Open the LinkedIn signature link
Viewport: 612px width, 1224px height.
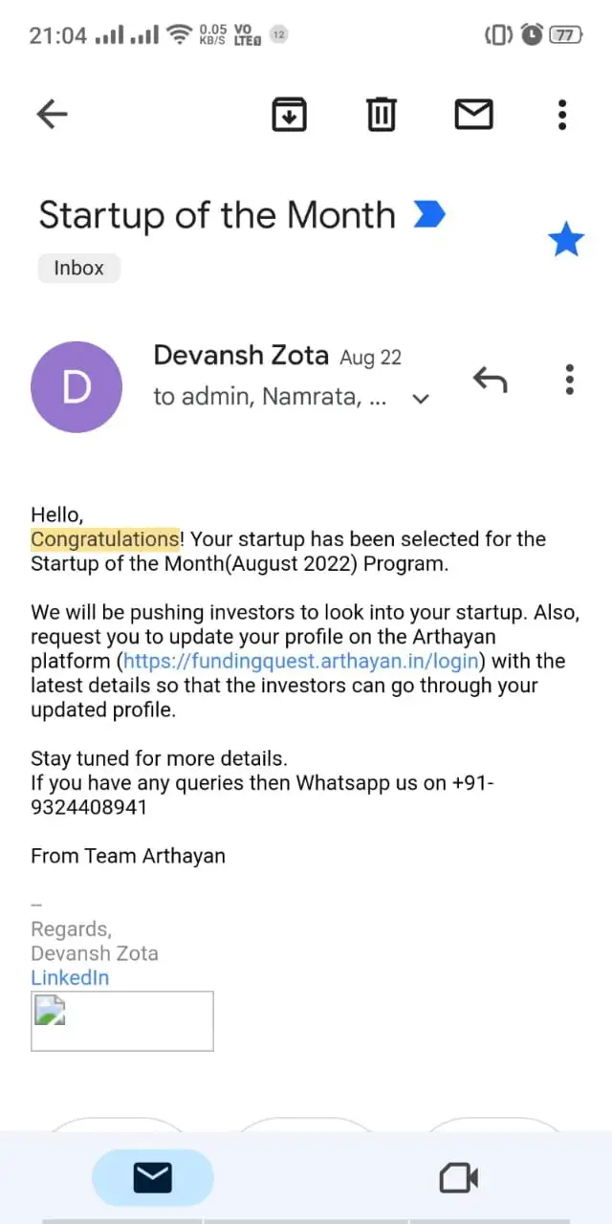70,978
